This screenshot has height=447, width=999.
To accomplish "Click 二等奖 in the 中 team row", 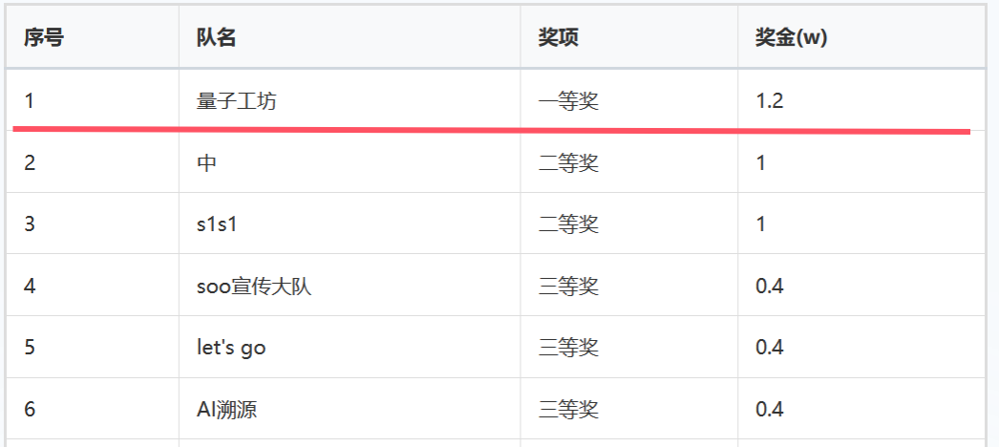I will click(x=568, y=162).
